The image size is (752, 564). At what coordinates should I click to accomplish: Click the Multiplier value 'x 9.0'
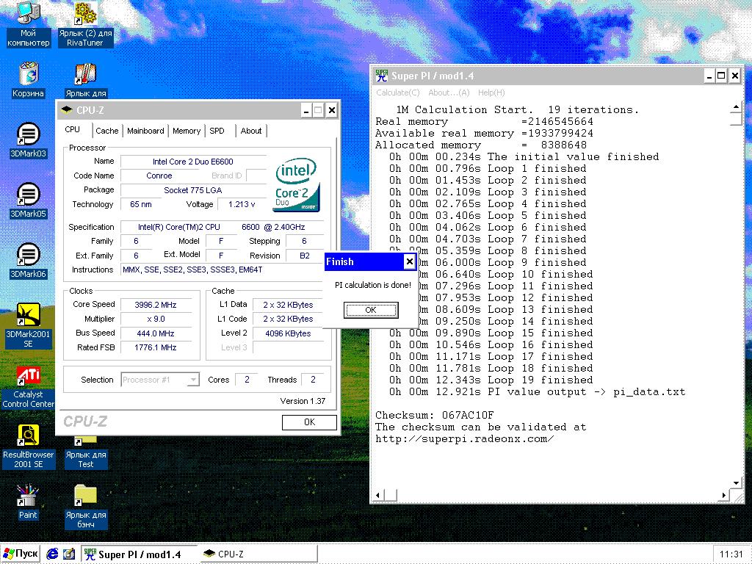156,319
